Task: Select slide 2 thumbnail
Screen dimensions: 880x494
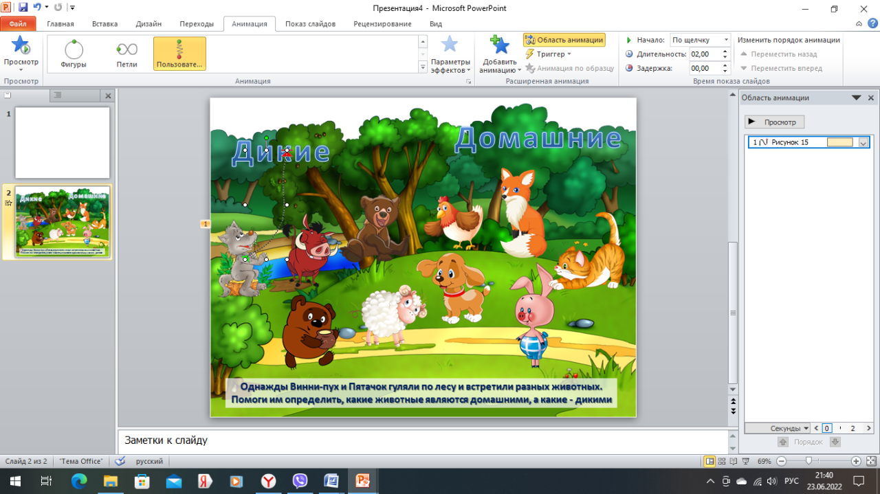Action: click(63, 222)
